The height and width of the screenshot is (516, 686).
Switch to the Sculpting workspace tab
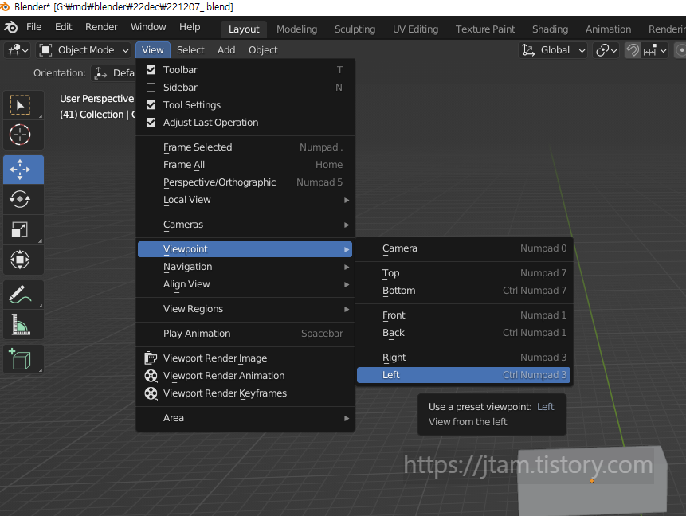(x=355, y=29)
